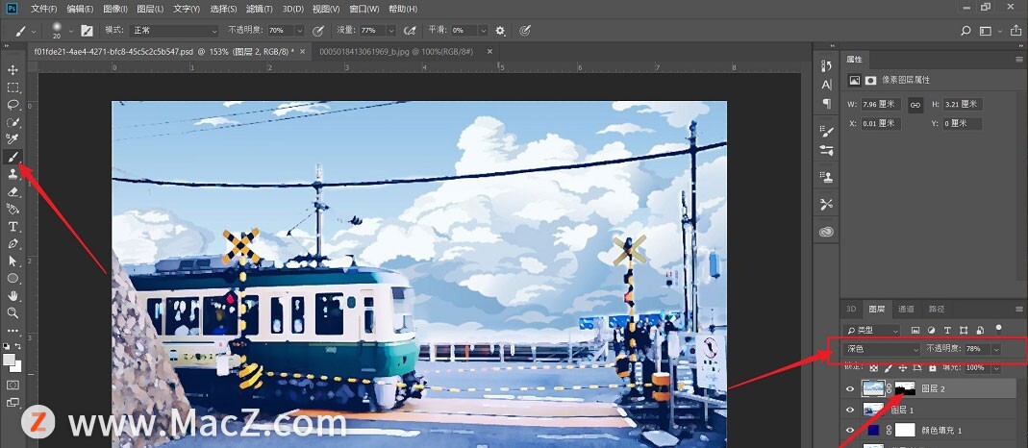The height and width of the screenshot is (448, 1028).
Task: Open the extra tools ellipsis menu
Action: tap(13, 331)
